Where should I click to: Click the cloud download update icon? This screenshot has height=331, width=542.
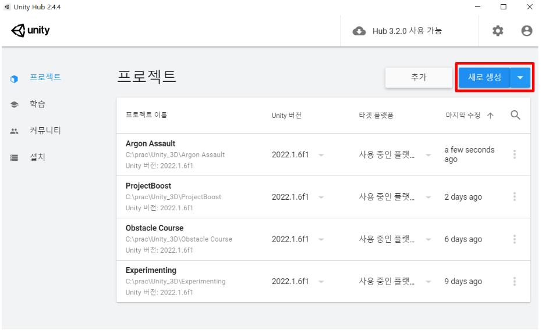[359, 31]
